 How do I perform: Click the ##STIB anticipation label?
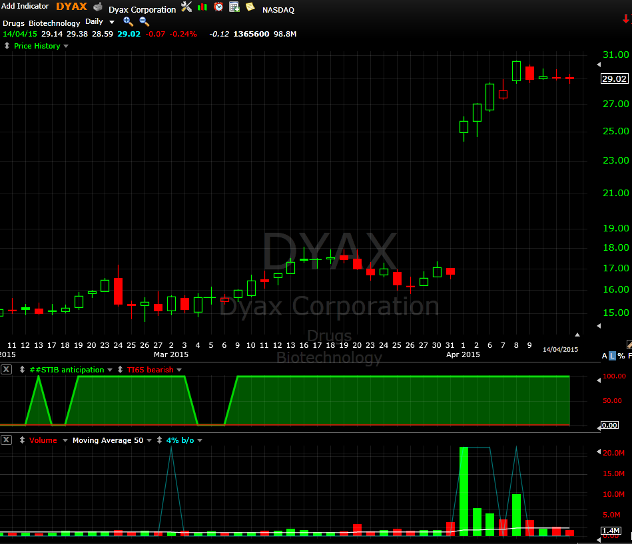67,370
